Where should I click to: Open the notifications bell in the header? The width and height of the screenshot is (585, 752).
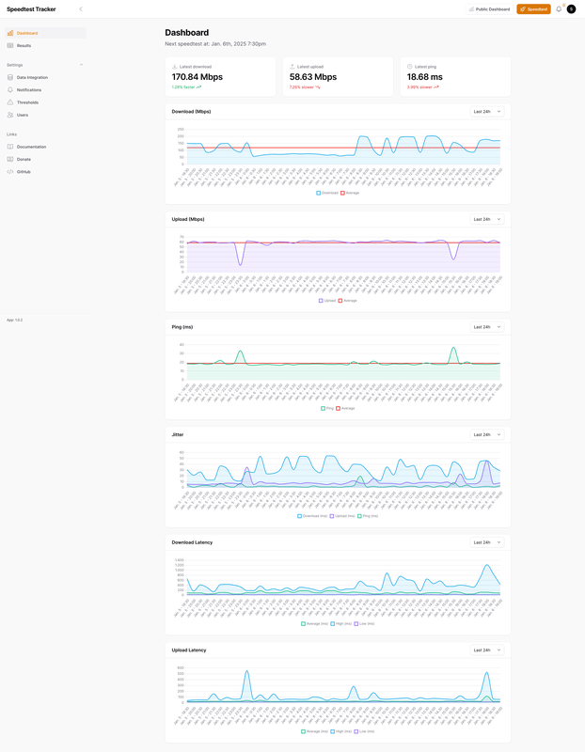559,9
